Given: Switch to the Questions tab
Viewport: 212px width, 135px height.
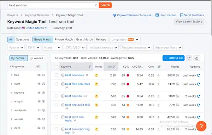Looking at the screenshot, I should pyautogui.click(x=23, y=39).
